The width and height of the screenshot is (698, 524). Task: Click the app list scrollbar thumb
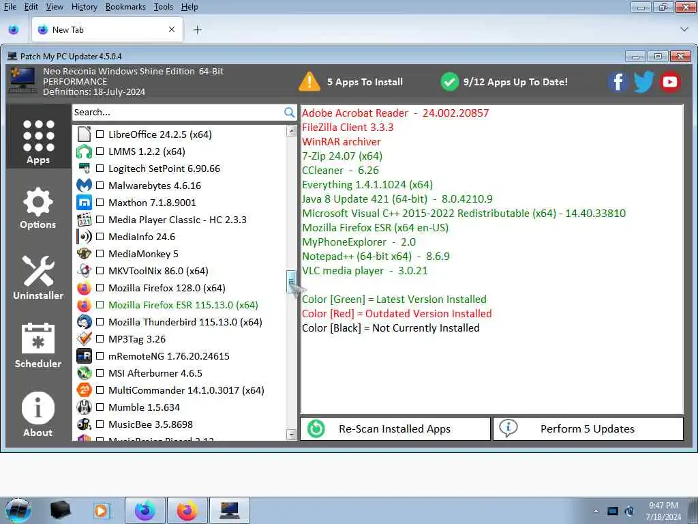pos(292,282)
